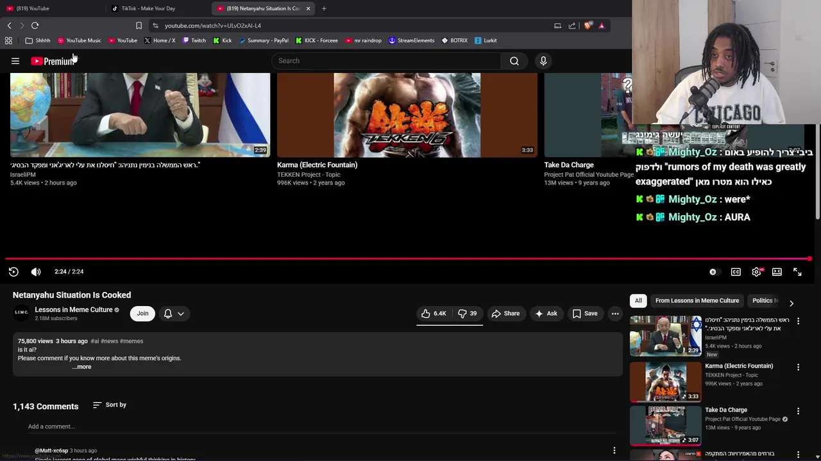821x461 pixels.
Task: Open the Kick bookmark
Action: pyautogui.click(x=223, y=40)
